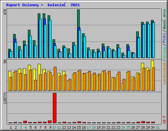
Task: Click day label "26" on the x-axis
Action: click(133, 127)
